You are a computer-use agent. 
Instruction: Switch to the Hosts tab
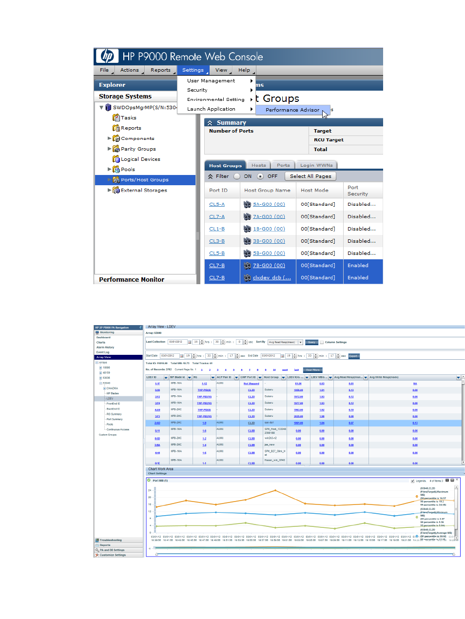coord(259,165)
